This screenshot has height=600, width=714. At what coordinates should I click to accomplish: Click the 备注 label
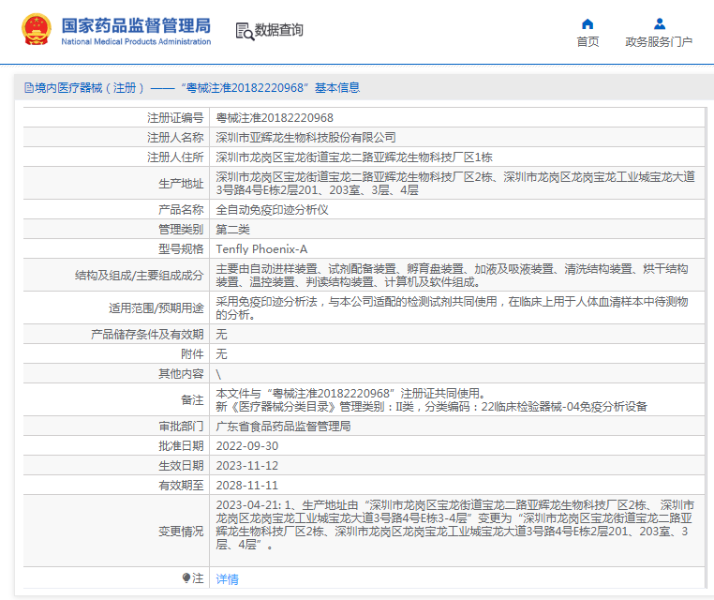[x=192, y=400]
